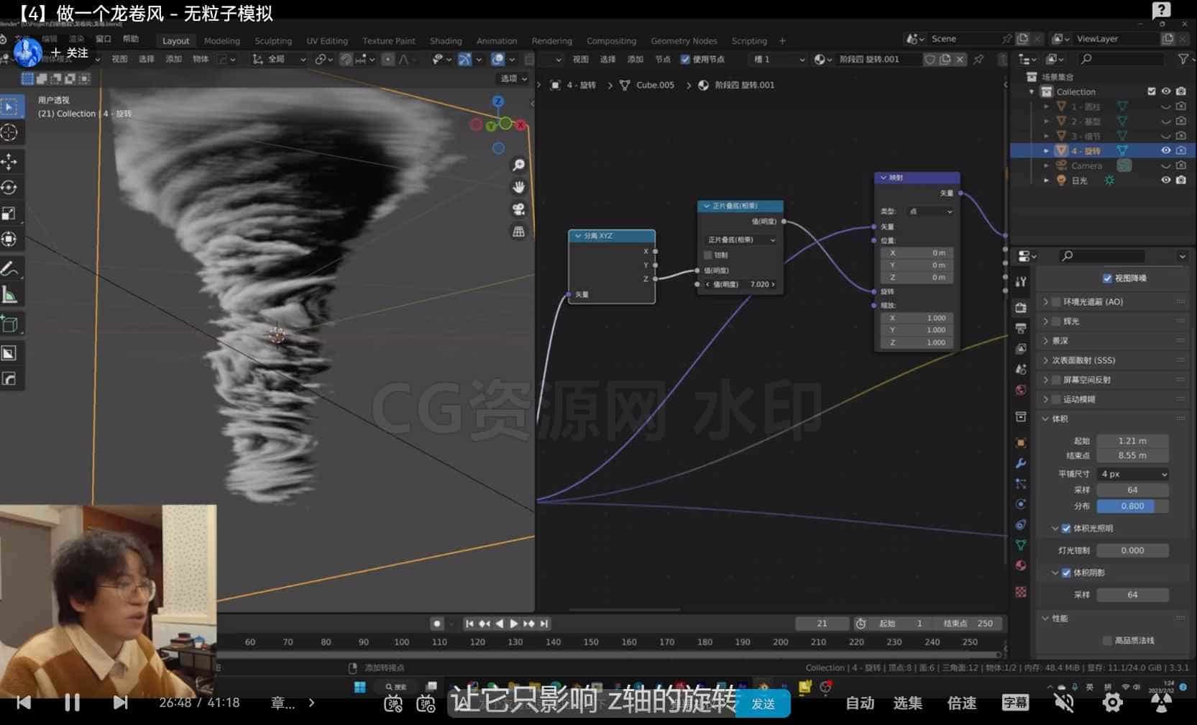Toggle Collection exclude checkbox in outliner

(1152, 91)
